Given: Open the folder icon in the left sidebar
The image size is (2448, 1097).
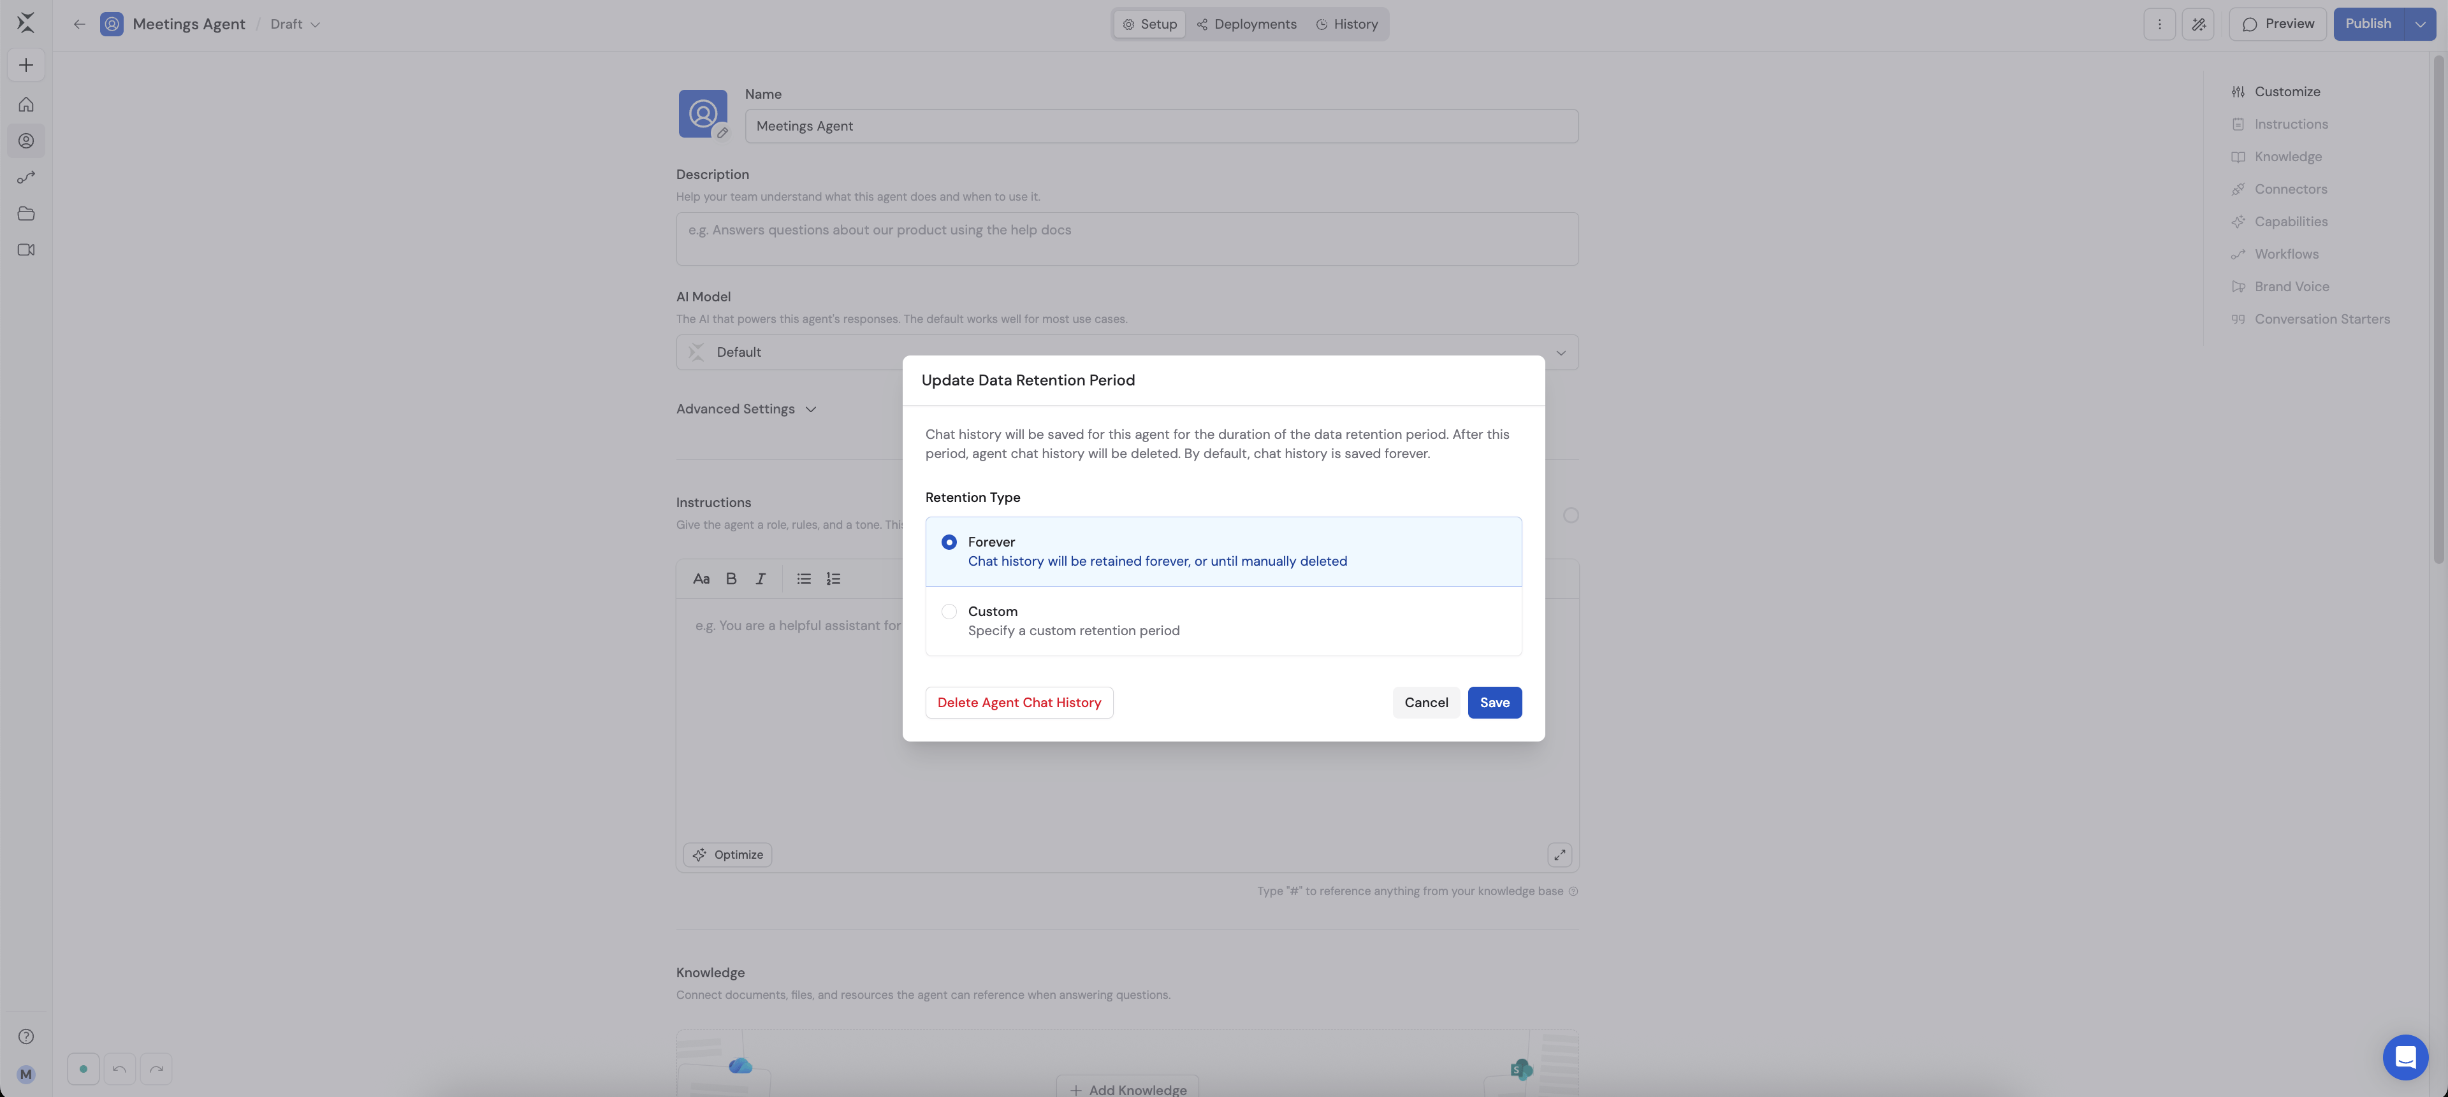Looking at the screenshot, I should (x=25, y=213).
